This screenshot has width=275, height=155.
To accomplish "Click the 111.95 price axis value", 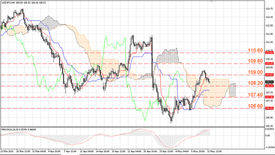I will coord(269,34).
